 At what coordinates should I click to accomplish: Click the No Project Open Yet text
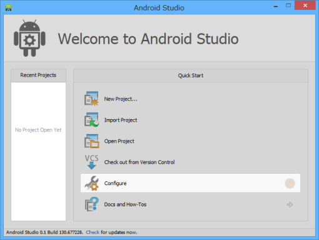click(x=38, y=130)
